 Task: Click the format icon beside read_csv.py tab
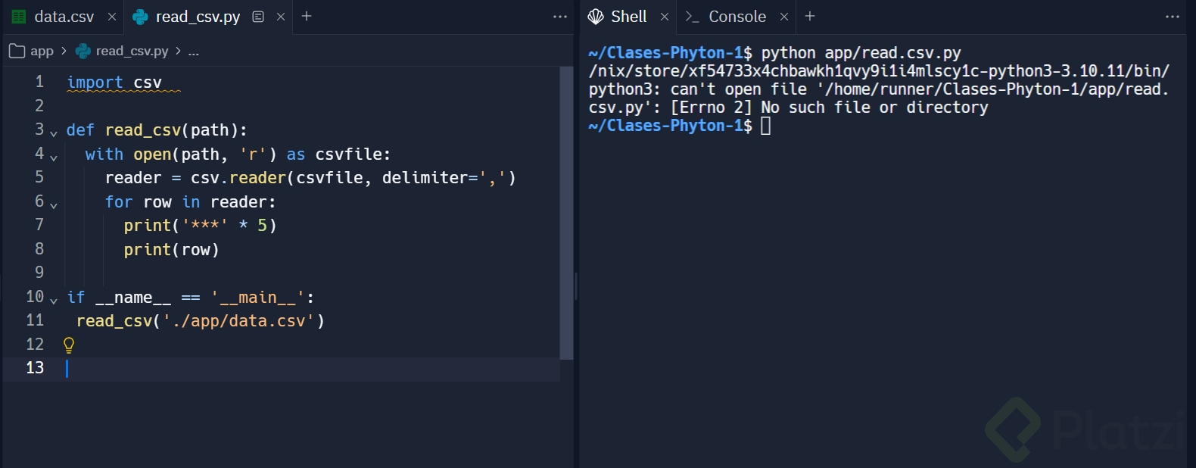(x=258, y=17)
